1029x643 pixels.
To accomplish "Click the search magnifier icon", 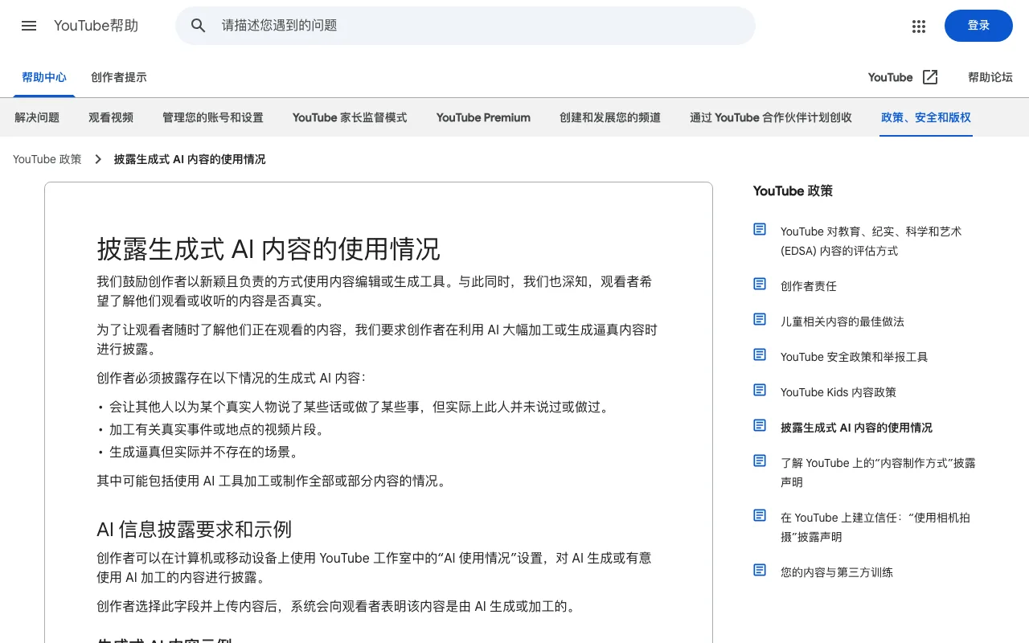I will [199, 26].
